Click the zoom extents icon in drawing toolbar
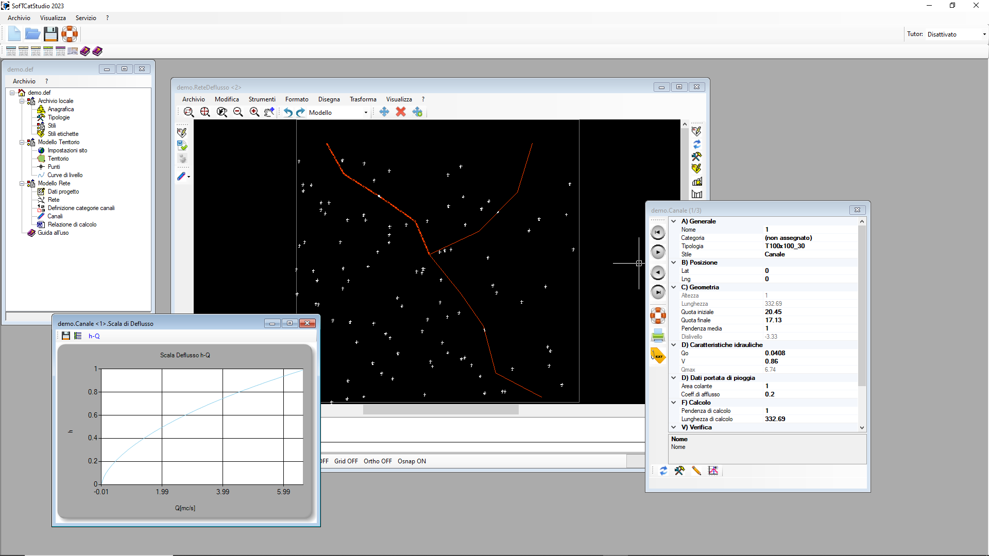Viewport: 989px width, 556px height. (205, 112)
